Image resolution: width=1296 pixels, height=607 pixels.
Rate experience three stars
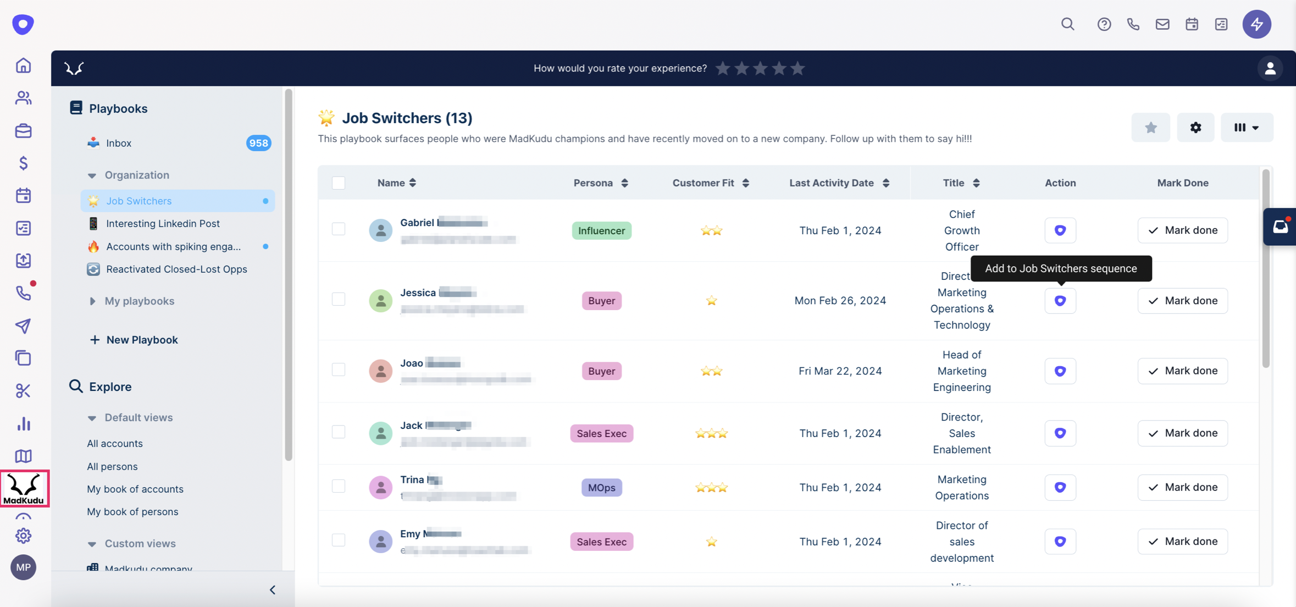pos(760,68)
